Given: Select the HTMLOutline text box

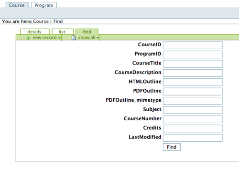Looking at the screenshot, I should tap(193, 82).
